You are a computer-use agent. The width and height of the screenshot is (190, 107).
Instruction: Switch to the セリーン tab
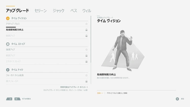click(41, 11)
